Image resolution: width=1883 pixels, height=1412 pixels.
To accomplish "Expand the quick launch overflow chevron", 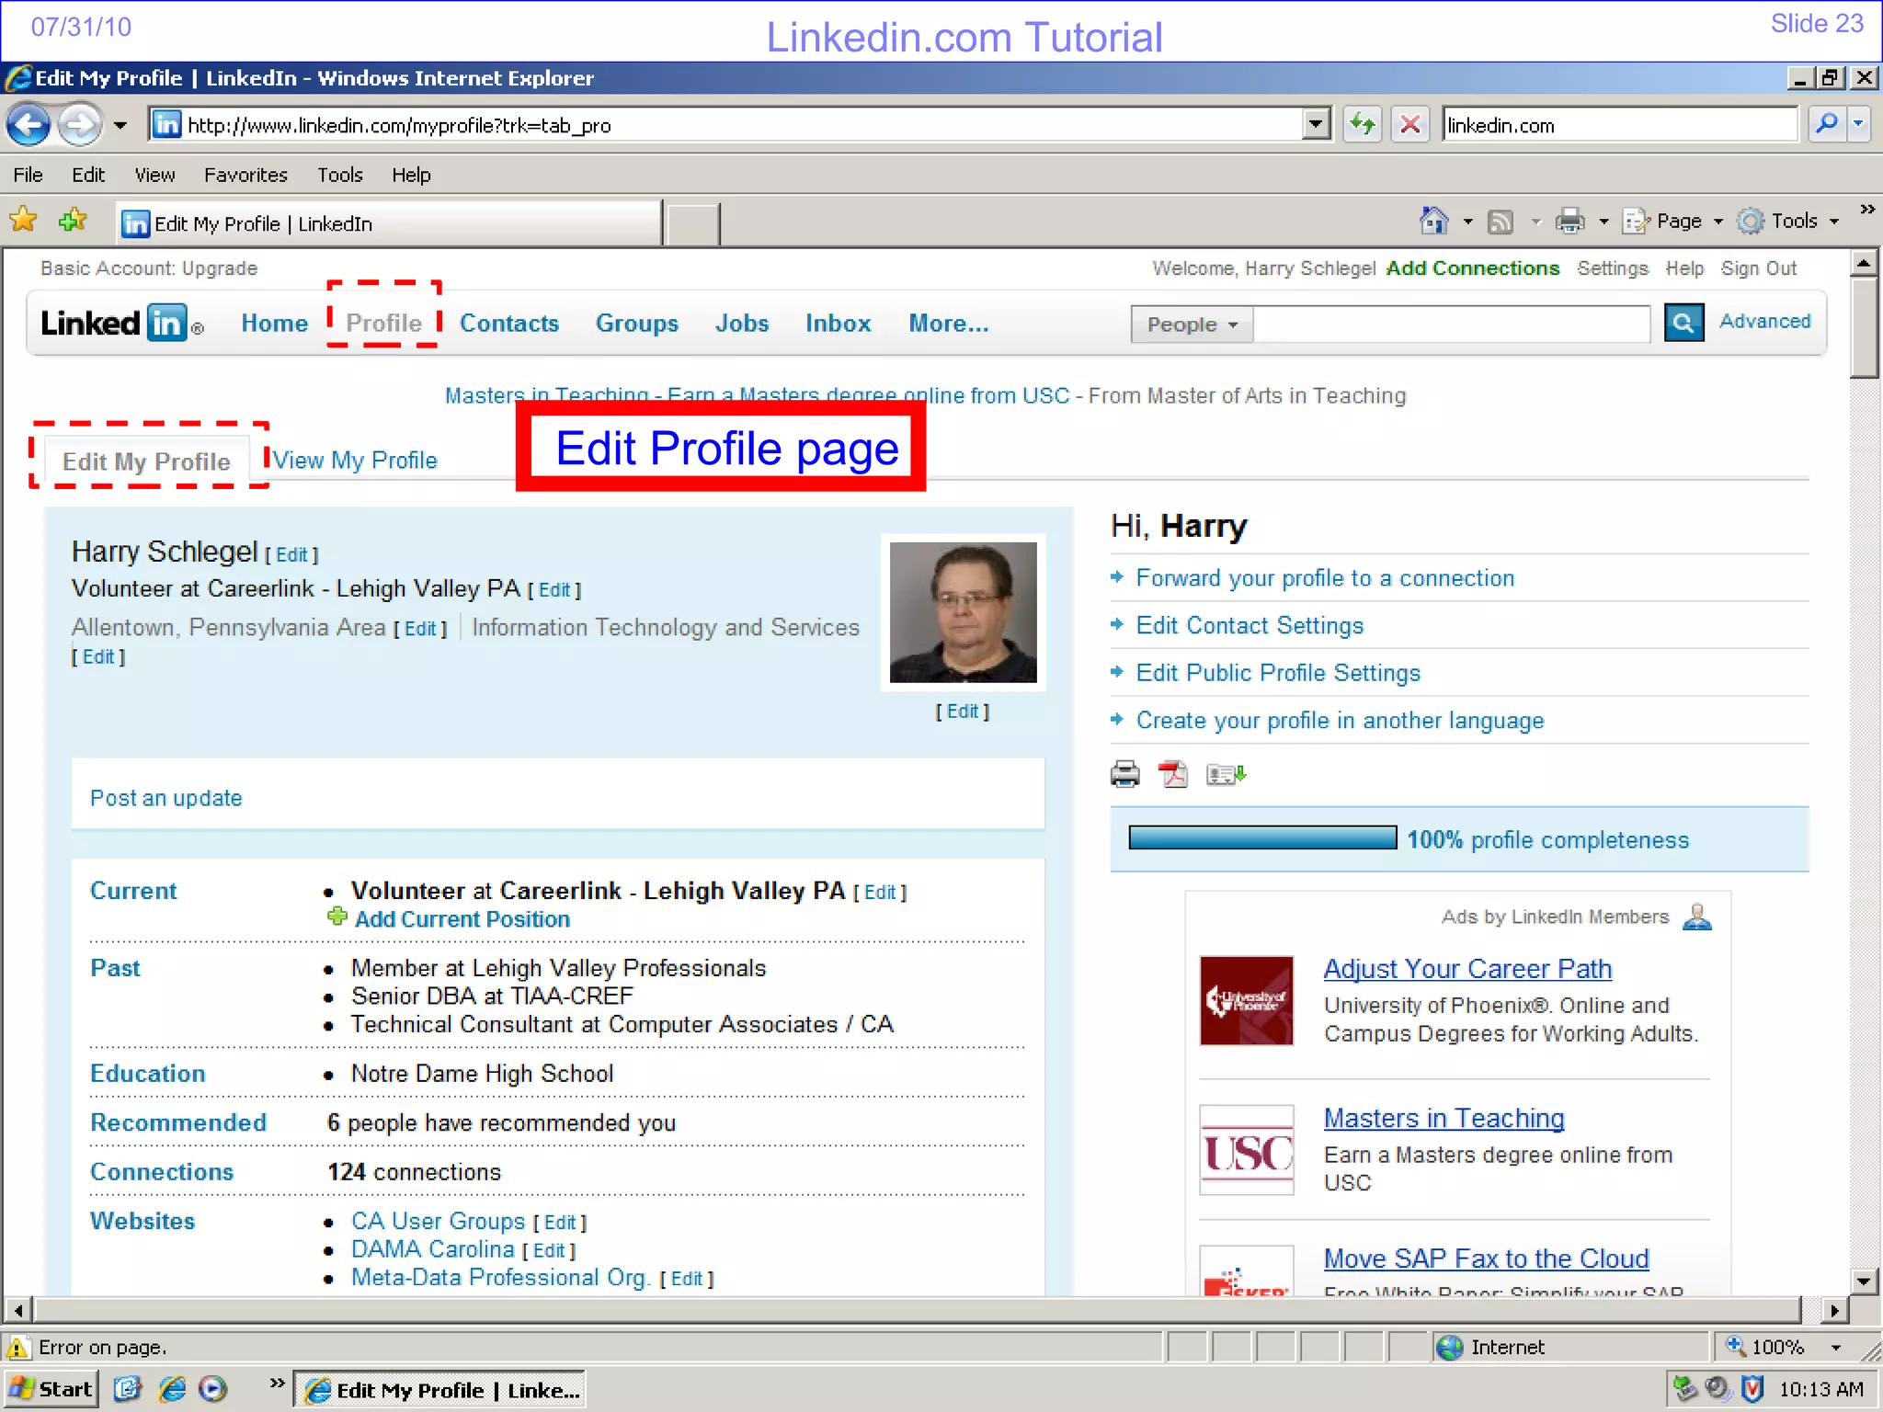I will [277, 1383].
